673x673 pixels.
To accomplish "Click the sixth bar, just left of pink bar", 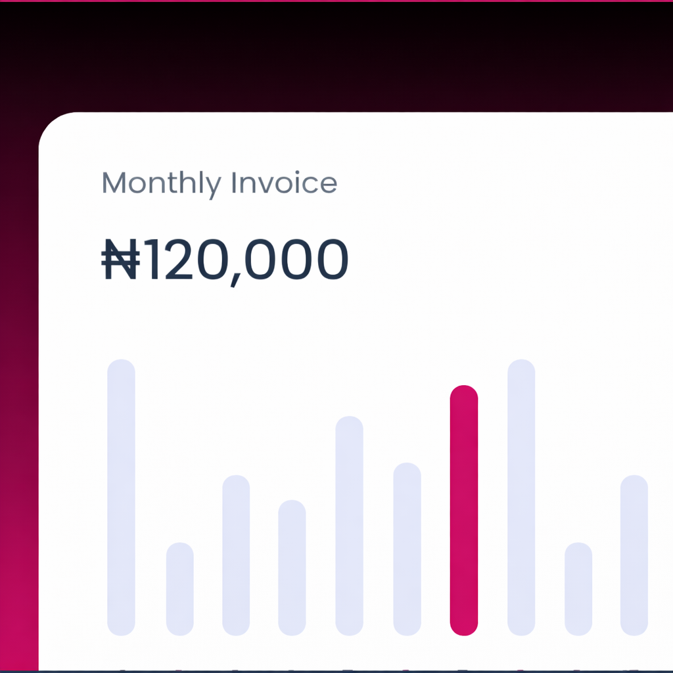I will tap(407, 549).
